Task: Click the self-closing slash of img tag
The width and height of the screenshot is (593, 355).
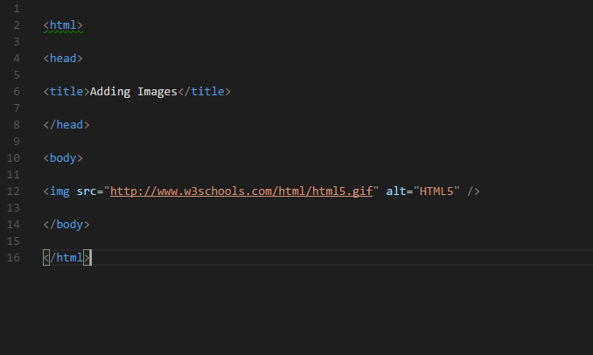Action: pos(470,191)
